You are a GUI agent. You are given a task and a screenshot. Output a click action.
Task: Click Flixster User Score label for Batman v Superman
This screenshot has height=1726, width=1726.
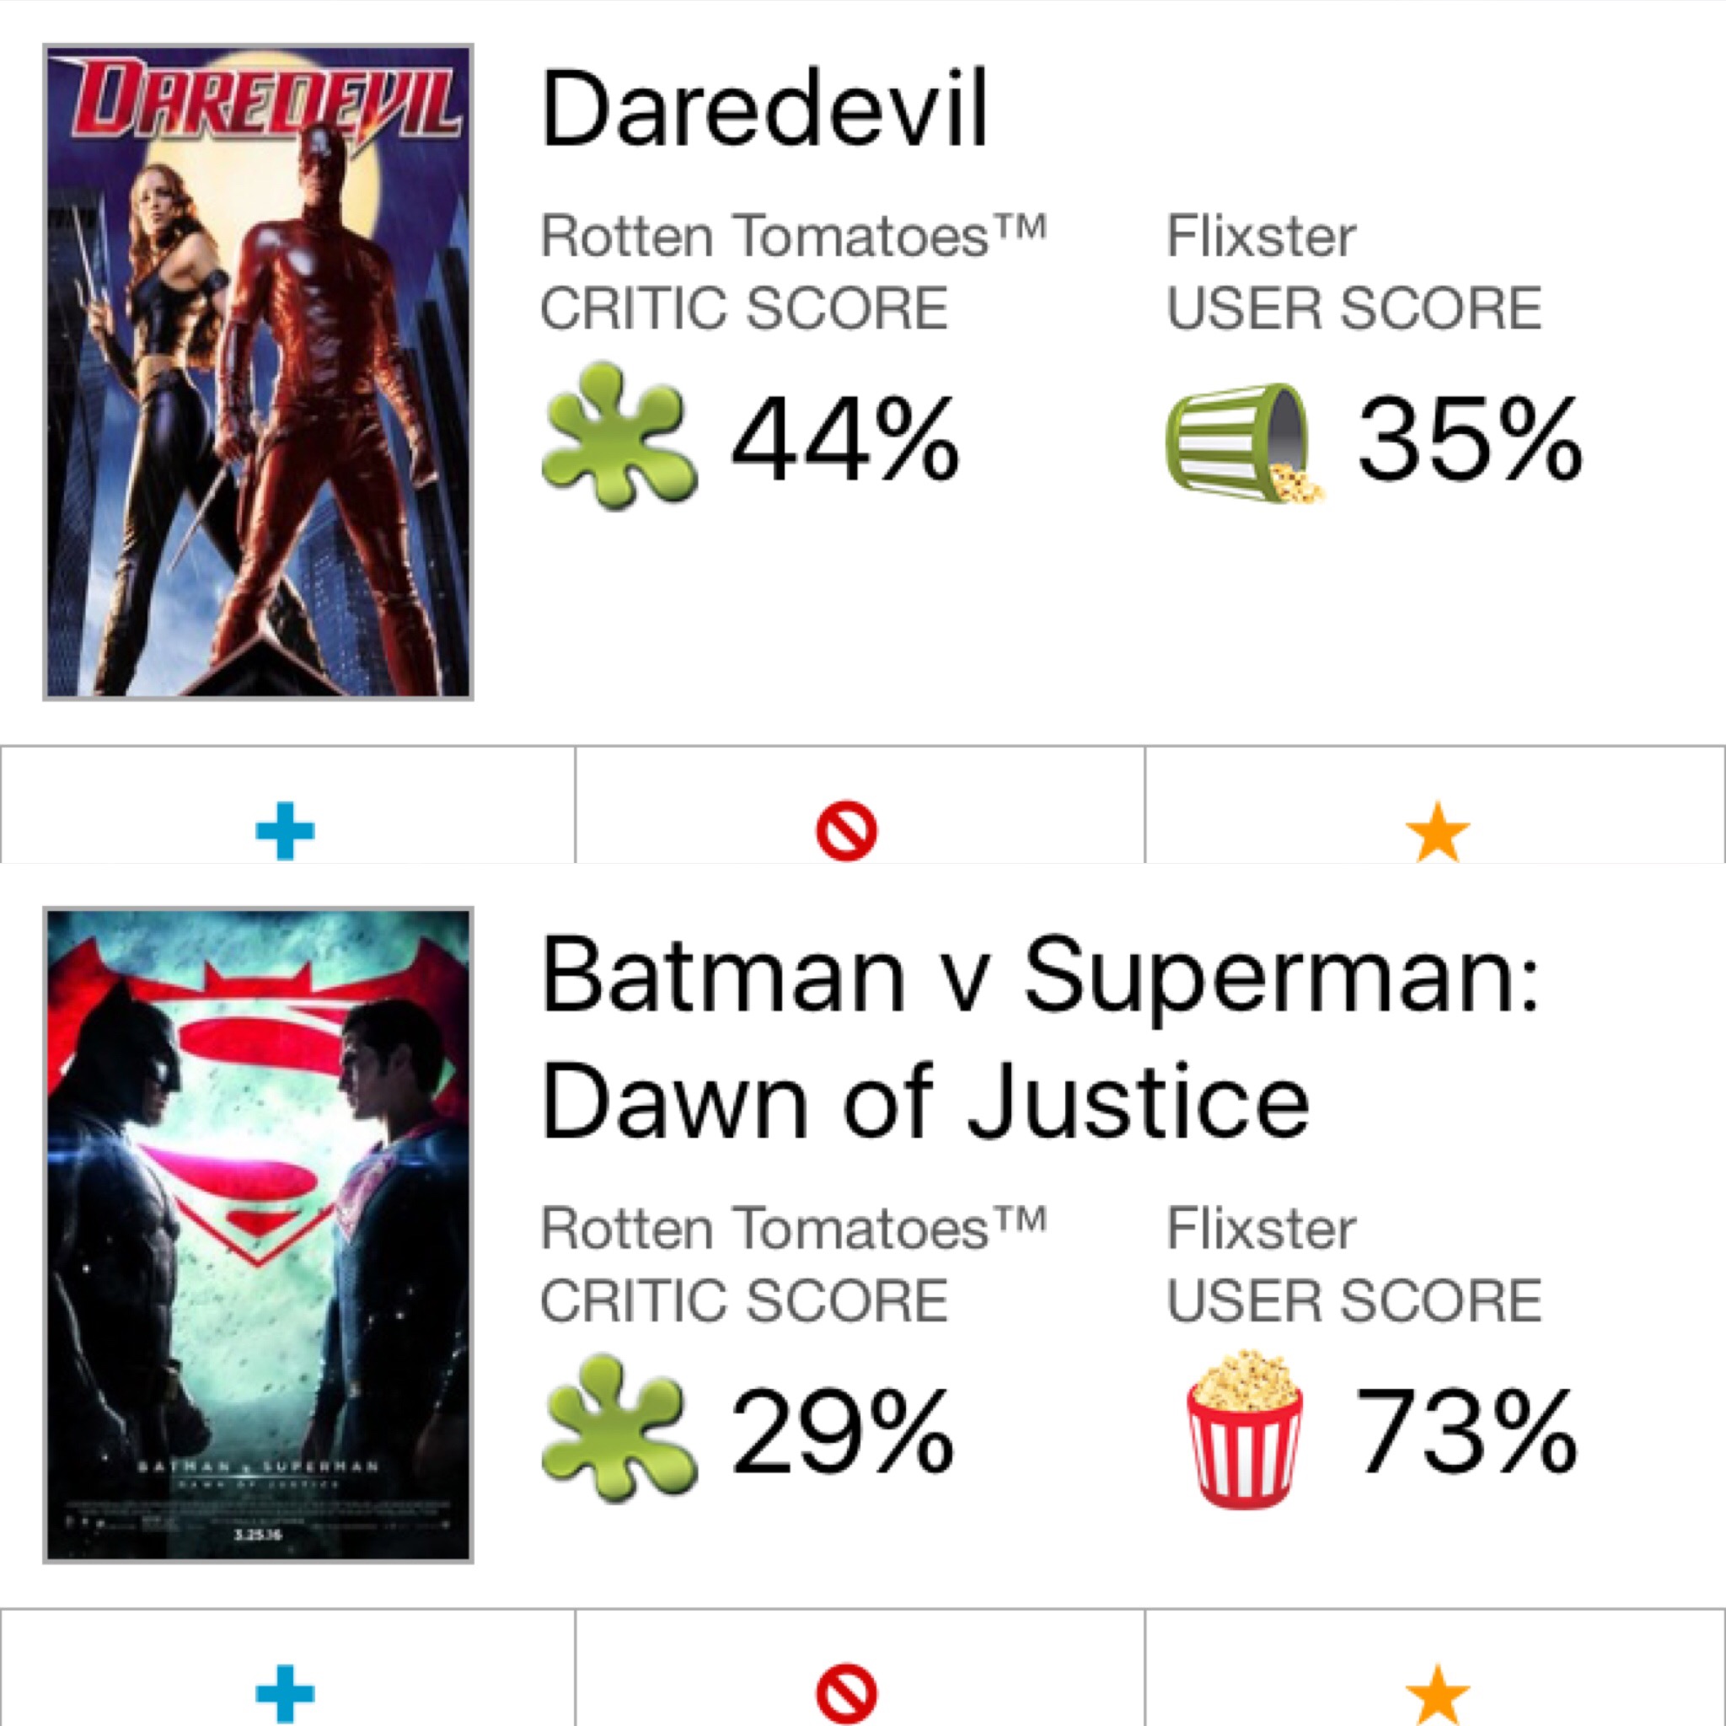coord(1353,1264)
